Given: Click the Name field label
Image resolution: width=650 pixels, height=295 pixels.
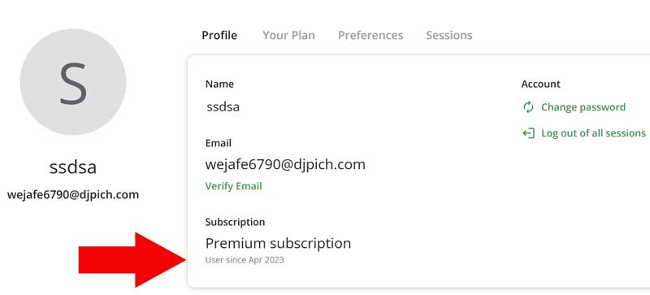Looking at the screenshot, I should (219, 84).
